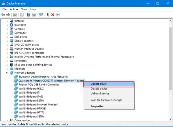Open the blue question mark Help icon
The height and width of the screenshot is (127, 173).
(x=29, y=15)
